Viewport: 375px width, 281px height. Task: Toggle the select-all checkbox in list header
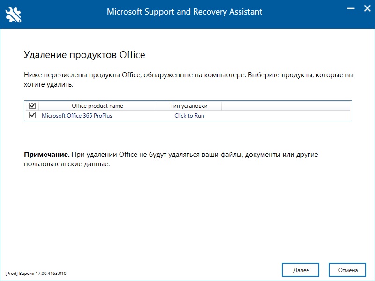click(32, 106)
